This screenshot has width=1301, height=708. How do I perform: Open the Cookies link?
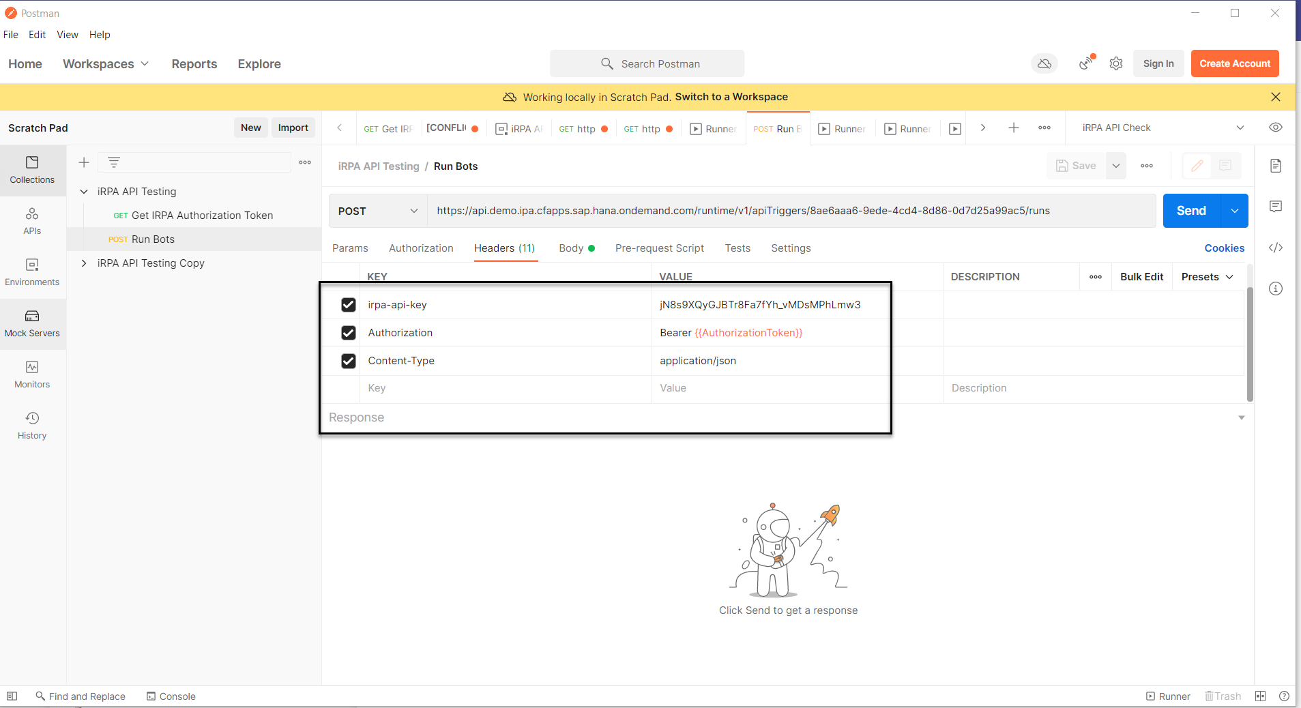[x=1225, y=248]
